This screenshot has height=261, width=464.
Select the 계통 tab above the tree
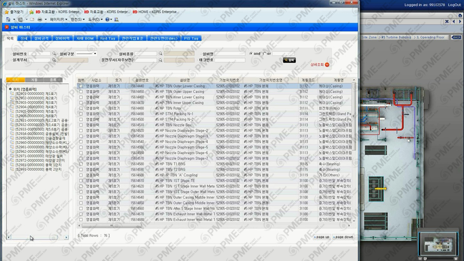pos(34,80)
